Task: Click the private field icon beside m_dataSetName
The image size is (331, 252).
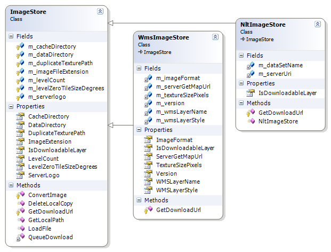Action: point(251,65)
